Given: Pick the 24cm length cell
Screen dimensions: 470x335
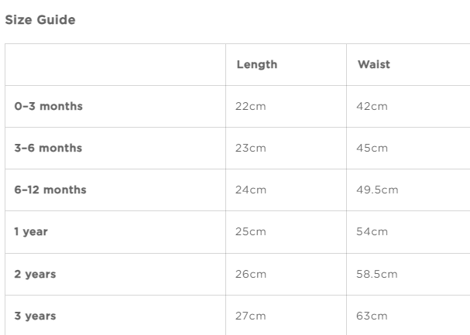Looking at the screenshot, I should pos(250,190).
